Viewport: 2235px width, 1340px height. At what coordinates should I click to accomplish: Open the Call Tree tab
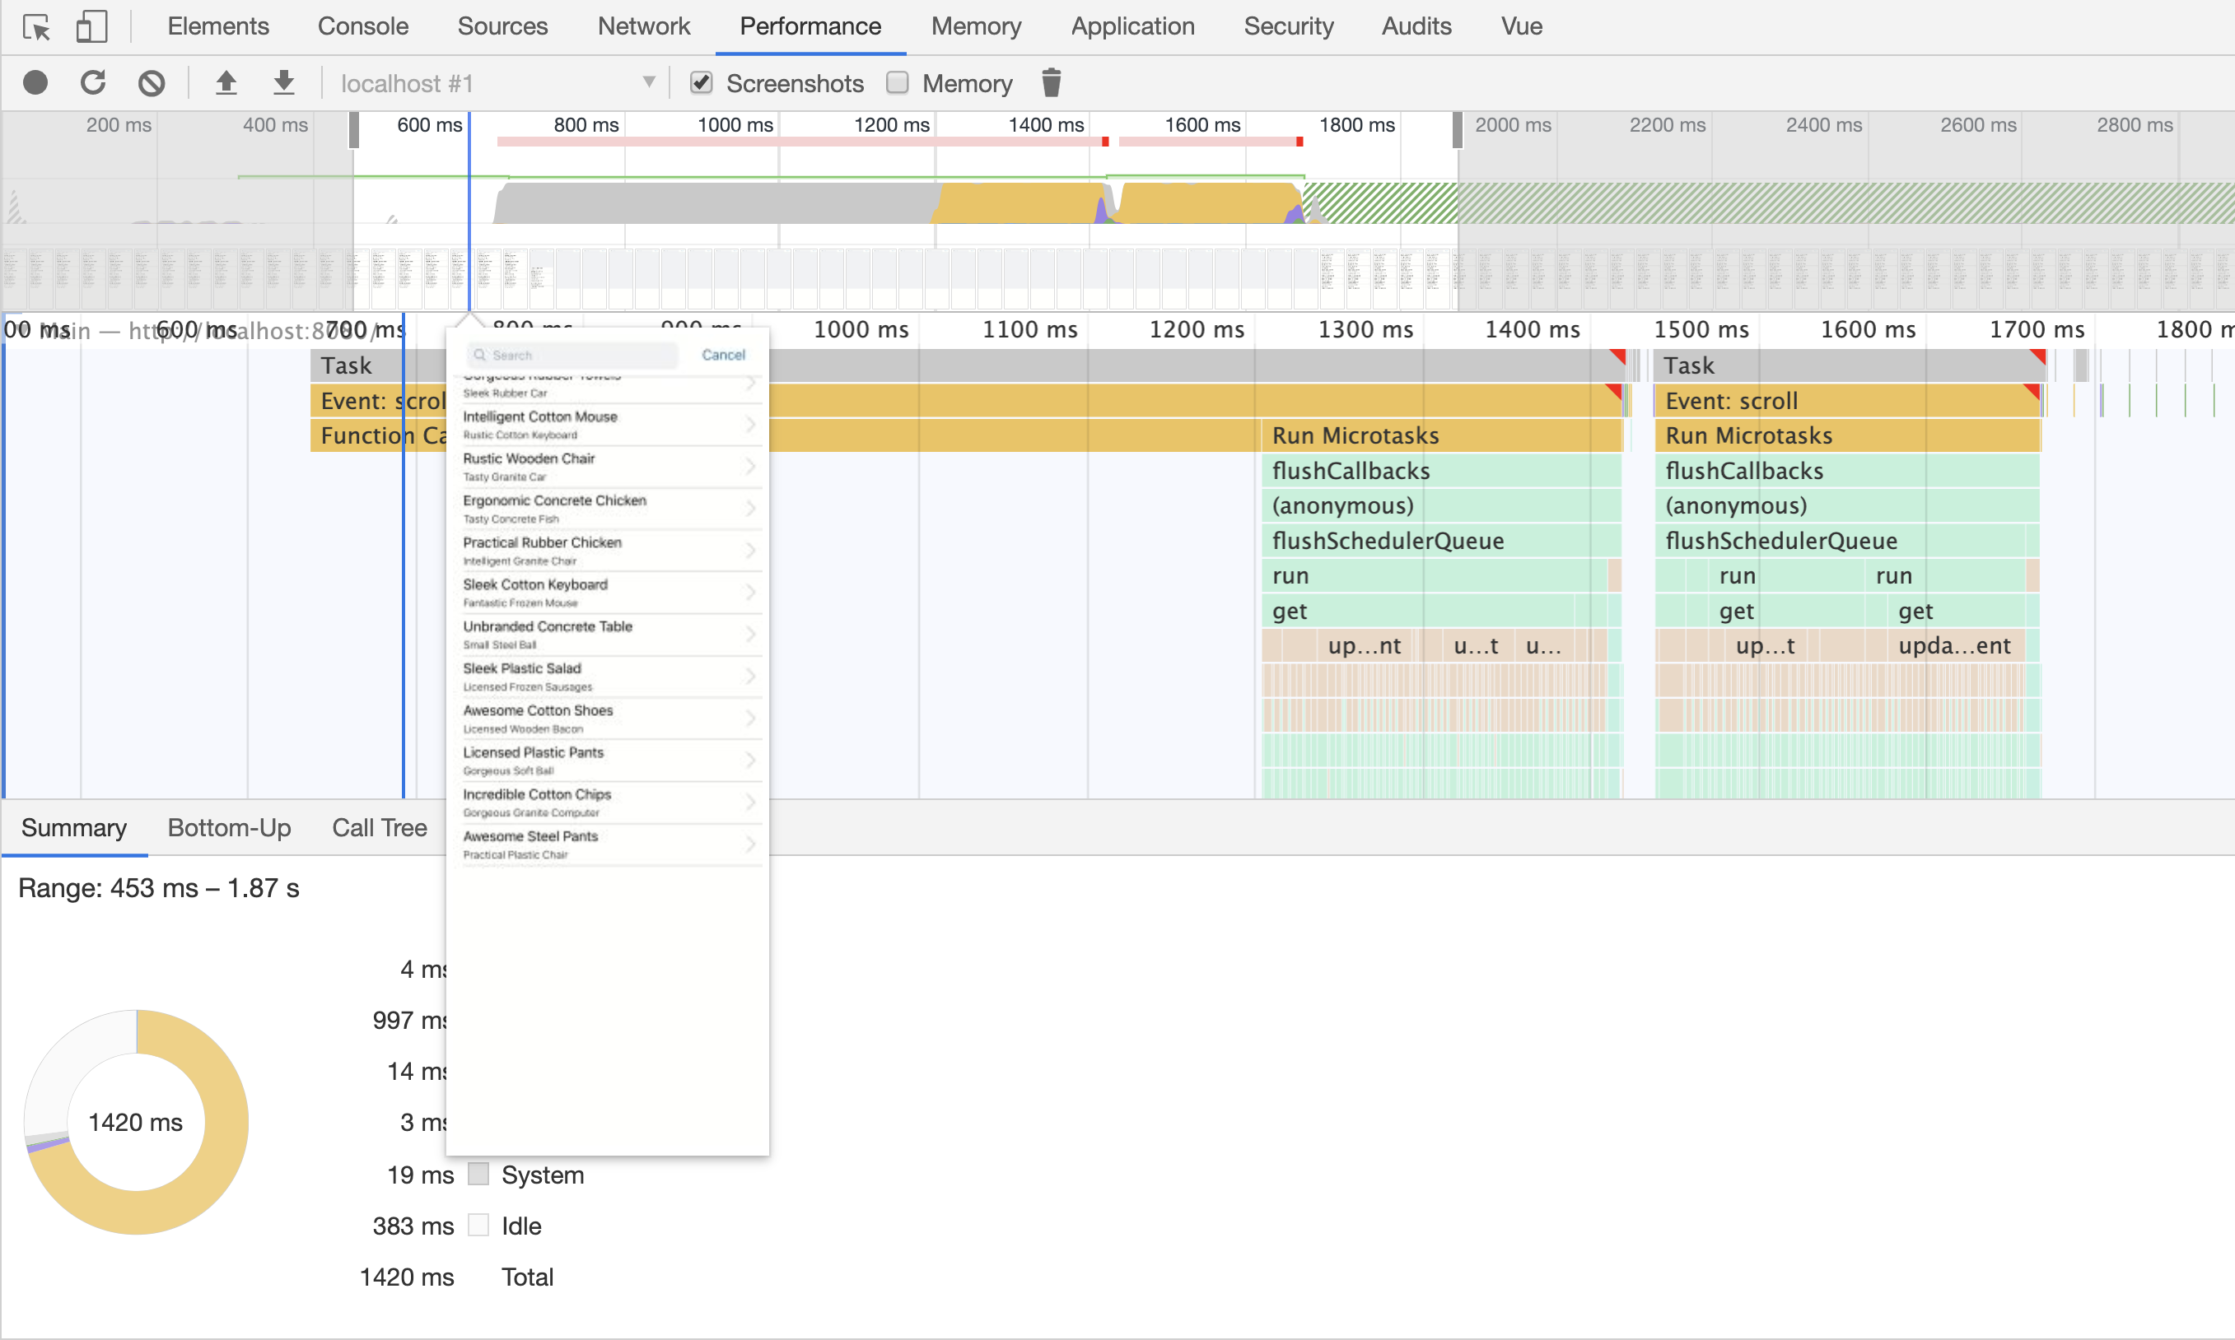380,828
